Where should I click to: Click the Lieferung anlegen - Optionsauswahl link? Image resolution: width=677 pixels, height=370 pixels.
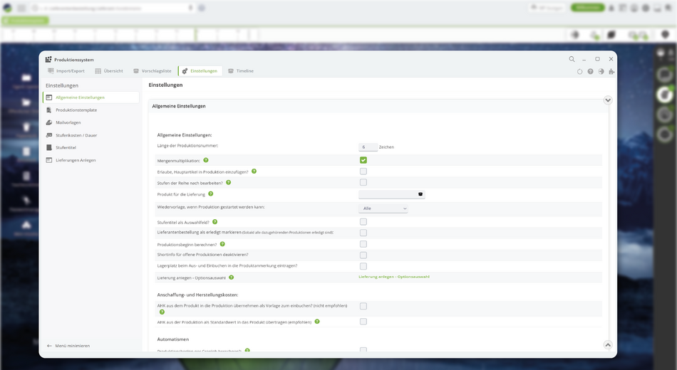pos(394,277)
